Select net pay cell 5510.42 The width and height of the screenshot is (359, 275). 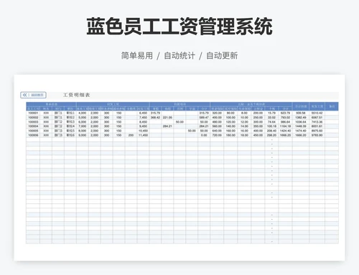point(317,113)
